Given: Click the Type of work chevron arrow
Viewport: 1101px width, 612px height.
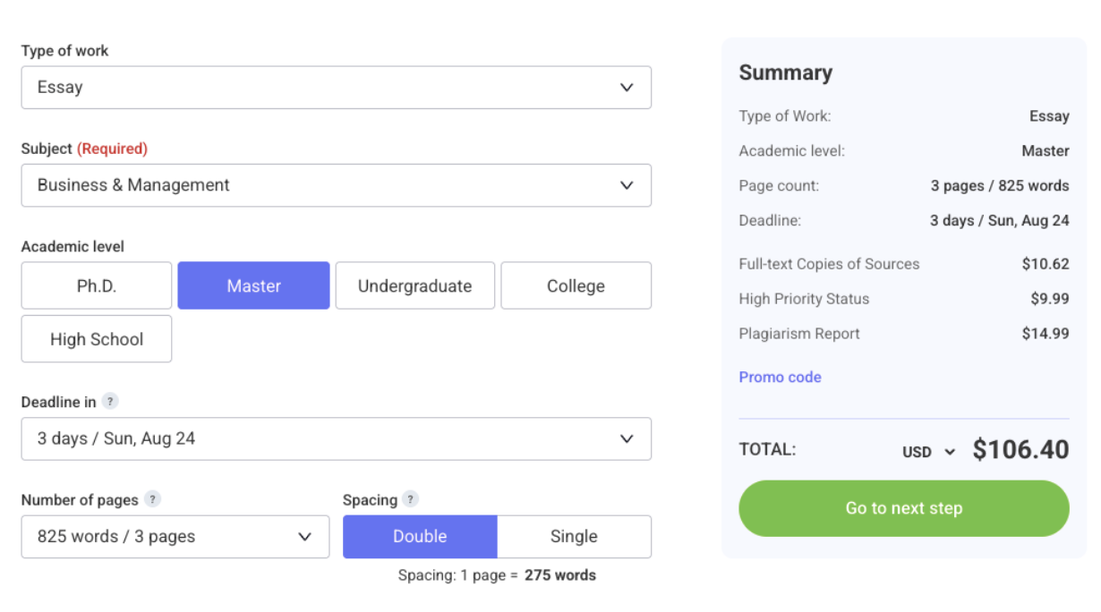Looking at the screenshot, I should click(x=627, y=88).
